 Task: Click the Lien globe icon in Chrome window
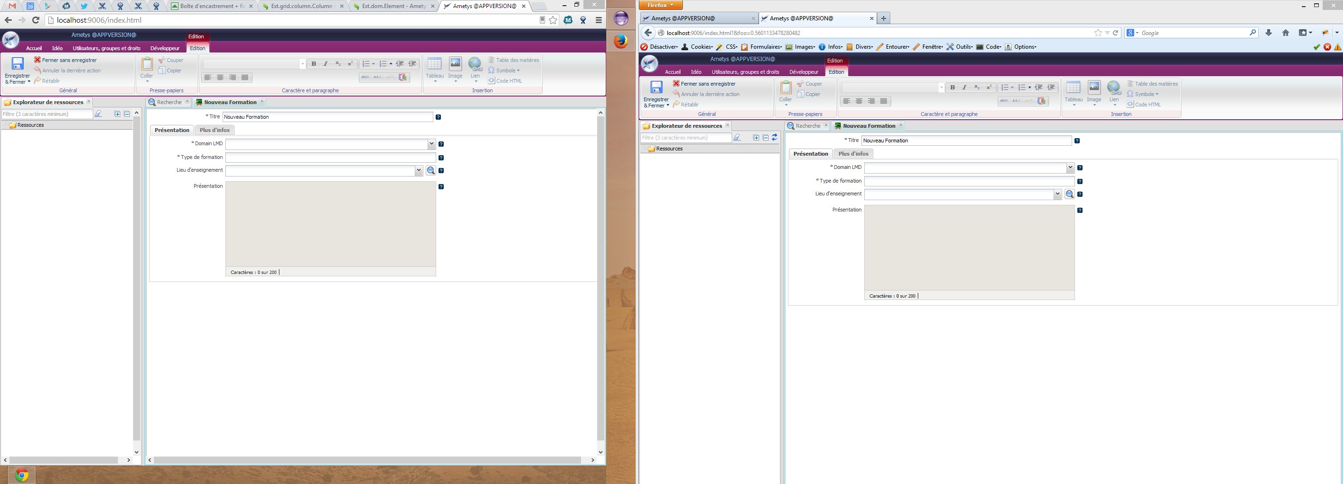pos(475,64)
